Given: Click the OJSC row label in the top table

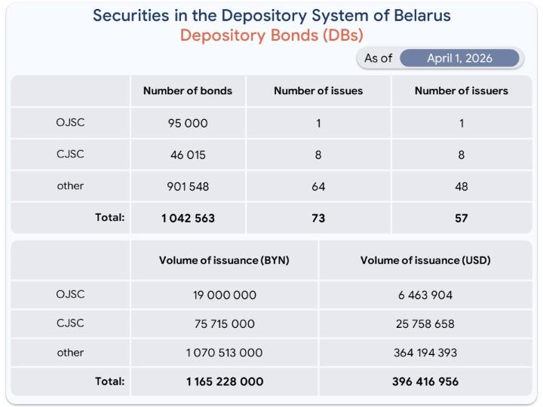Looking at the screenshot, I should 70,124.
